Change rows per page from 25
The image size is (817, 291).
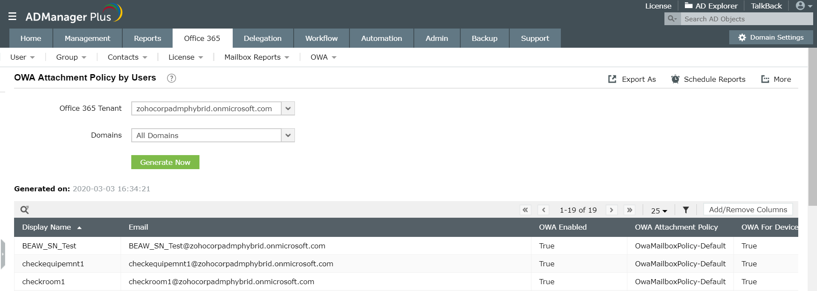659,210
